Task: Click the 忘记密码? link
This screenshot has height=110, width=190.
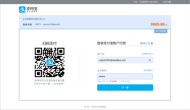Action: (148, 70)
